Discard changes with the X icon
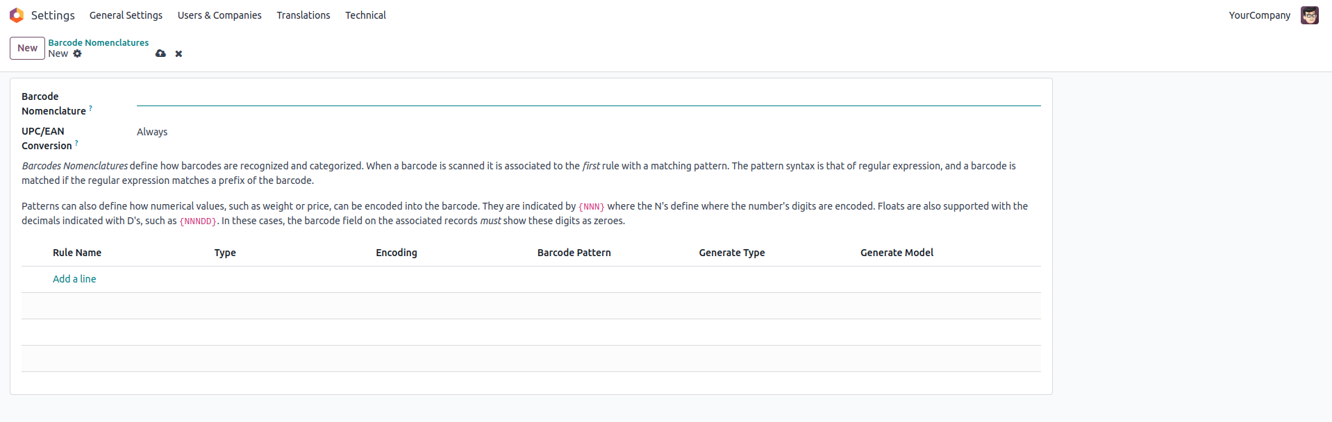Image resolution: width=1332 pixels, height=422 pixels. click(178, 53)
